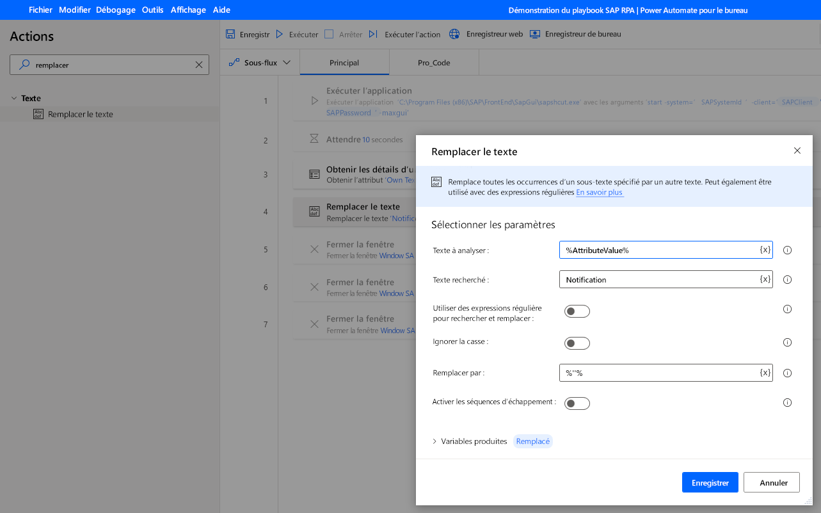Insert variable in Remplacer par field

point(765,373)
